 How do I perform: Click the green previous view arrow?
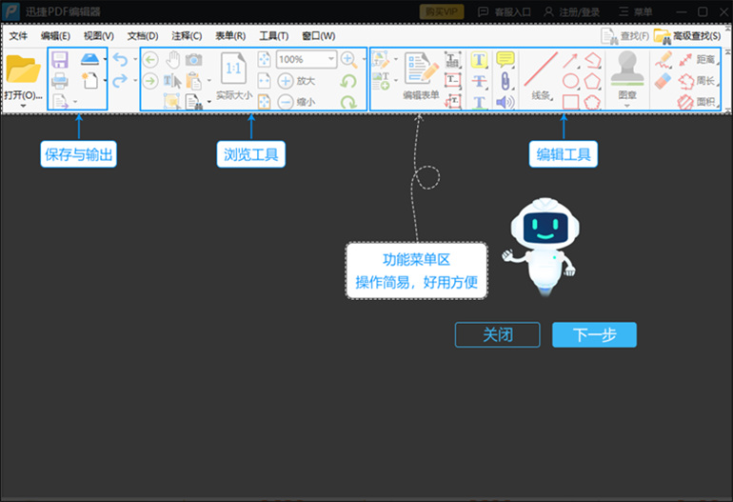click(150, 59)
